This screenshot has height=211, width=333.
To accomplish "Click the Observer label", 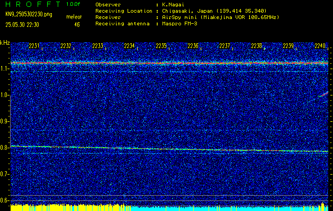I will pyautogui.click(x=108, y=5).
